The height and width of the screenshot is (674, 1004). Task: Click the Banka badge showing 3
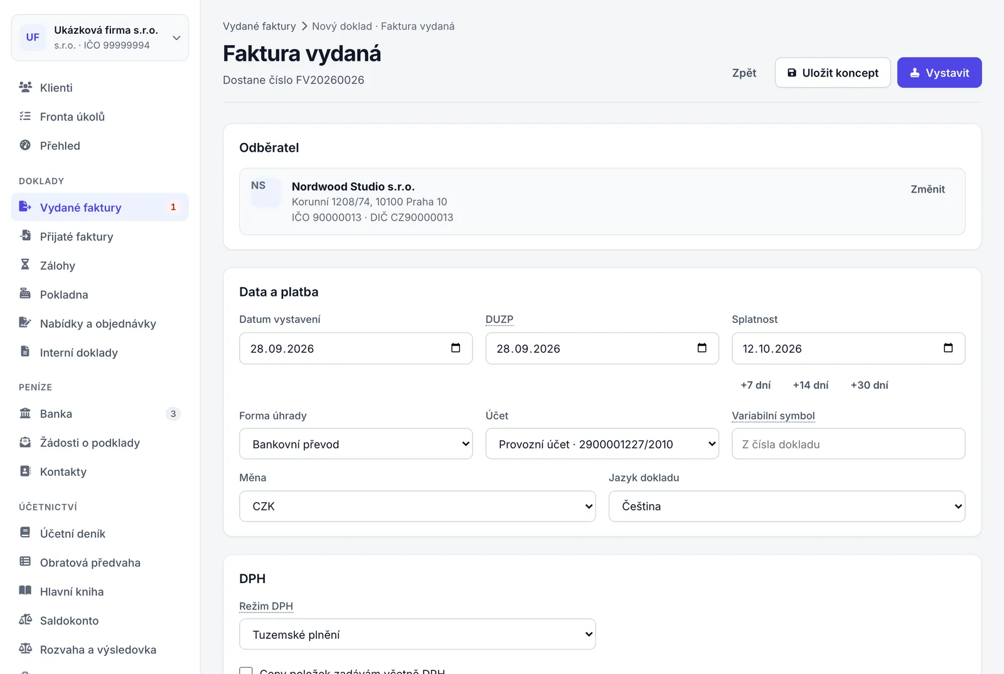[173, 414]
